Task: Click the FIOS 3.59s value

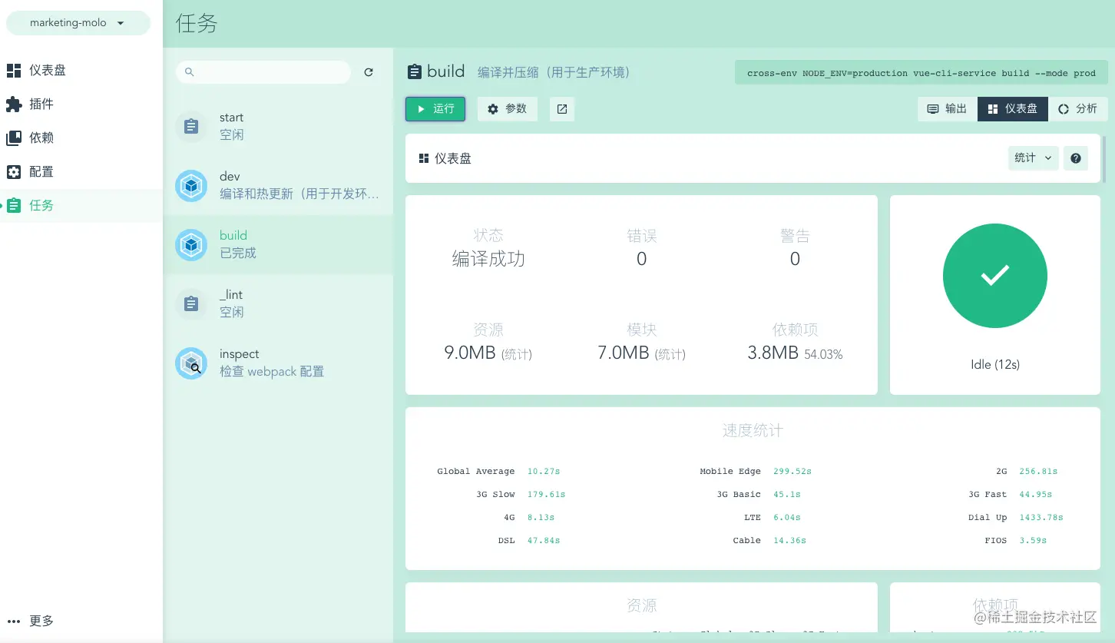Action: 1033,541
